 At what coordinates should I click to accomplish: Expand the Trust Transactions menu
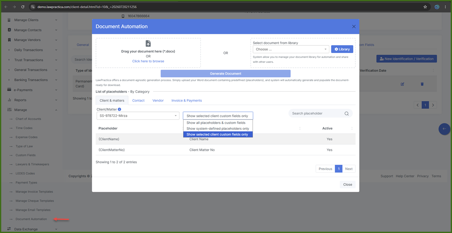(x=56, y=60)
